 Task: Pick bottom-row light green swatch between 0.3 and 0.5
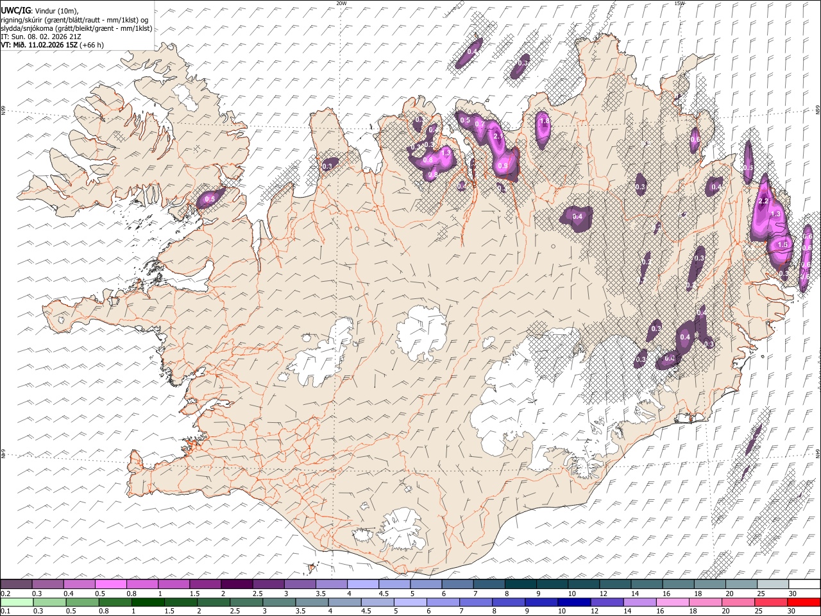(49, 602)
